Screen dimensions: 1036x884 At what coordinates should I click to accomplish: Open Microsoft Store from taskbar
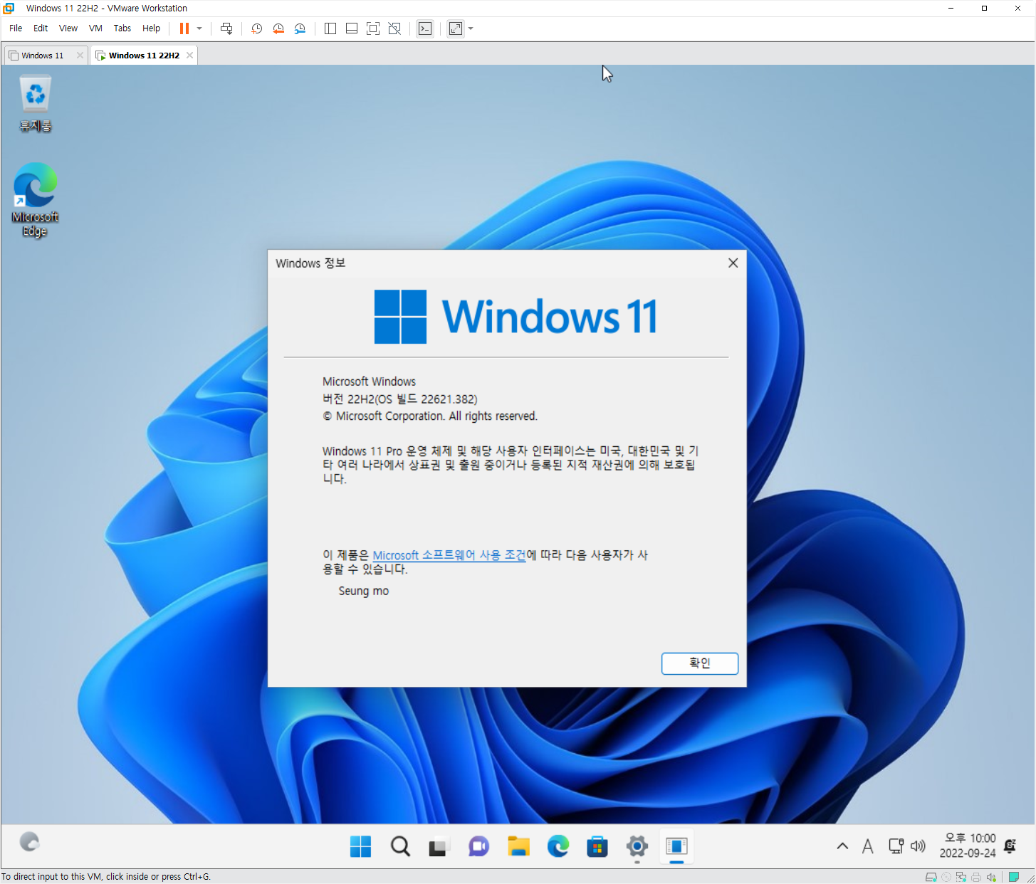coord(597,846)
